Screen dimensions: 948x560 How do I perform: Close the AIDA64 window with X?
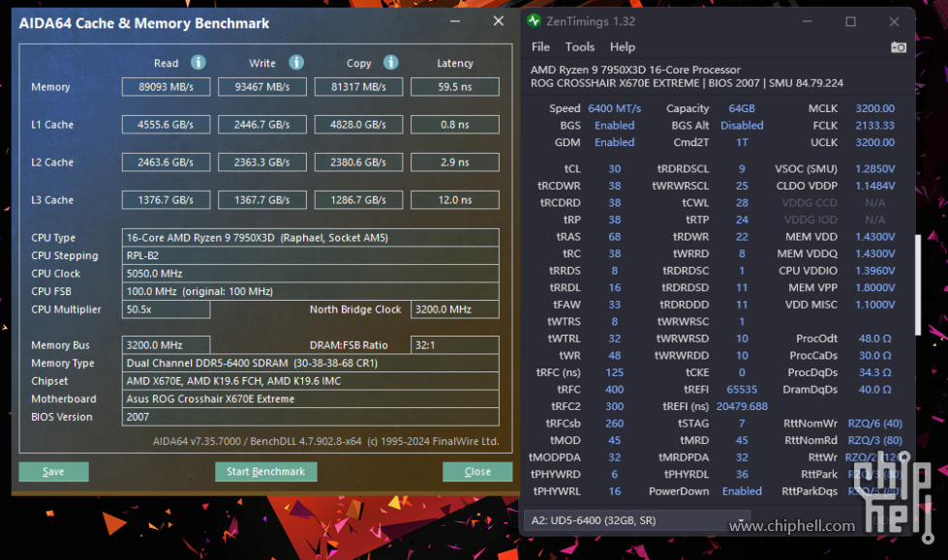(498, 21)
